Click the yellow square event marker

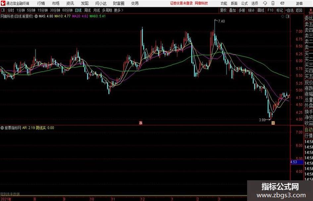pyautogui.click(x=273, y=123)
